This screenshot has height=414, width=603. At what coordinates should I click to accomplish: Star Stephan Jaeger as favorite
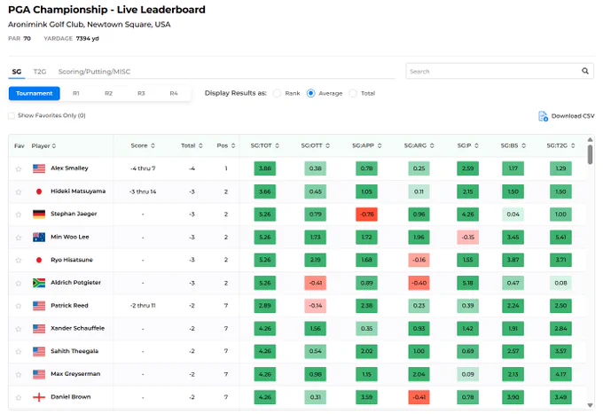point(18,215)
